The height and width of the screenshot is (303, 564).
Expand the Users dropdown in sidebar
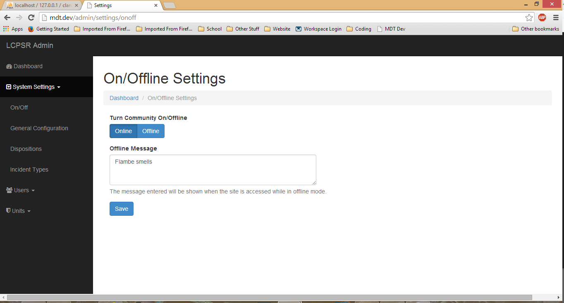[x=22, y=190]
